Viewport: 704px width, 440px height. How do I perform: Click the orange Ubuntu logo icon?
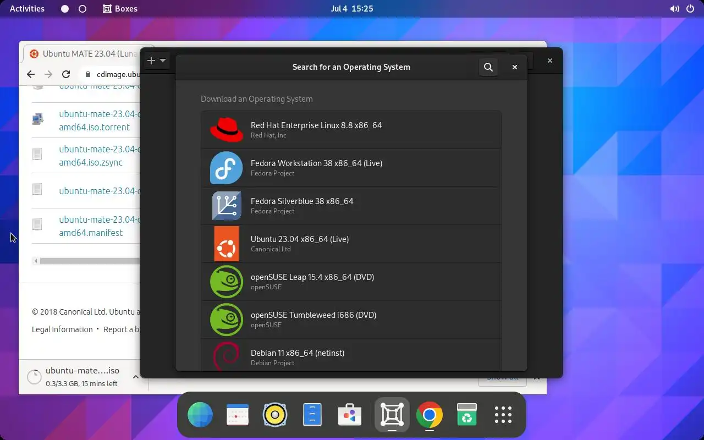pos(227,244)
